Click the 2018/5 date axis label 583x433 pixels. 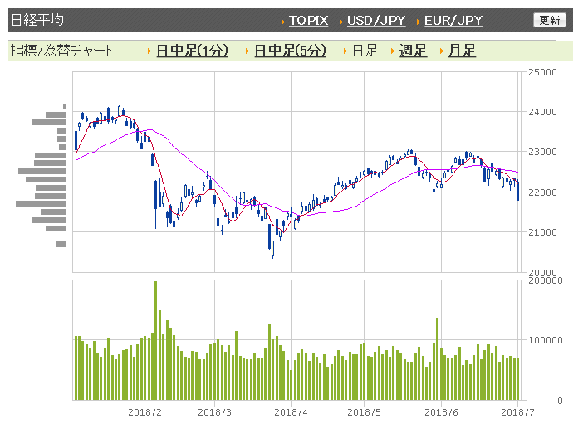(x=364, y=412)
